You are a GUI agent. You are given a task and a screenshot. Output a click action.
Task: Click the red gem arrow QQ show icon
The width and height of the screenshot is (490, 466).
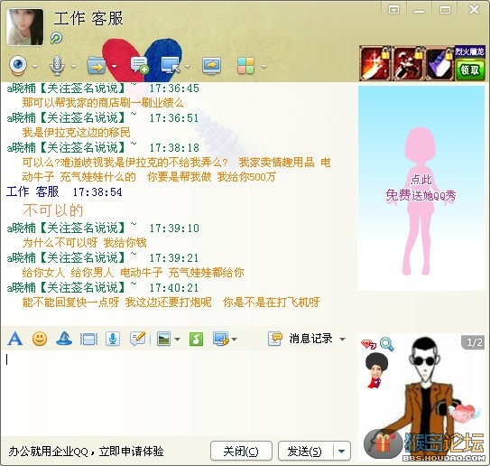[368, 344]
